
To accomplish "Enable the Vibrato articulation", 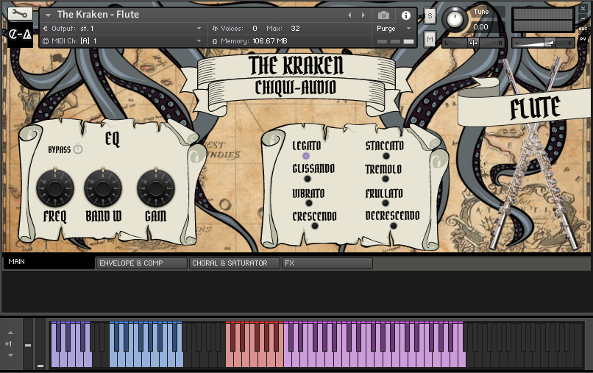I will [x=308, y=203].
